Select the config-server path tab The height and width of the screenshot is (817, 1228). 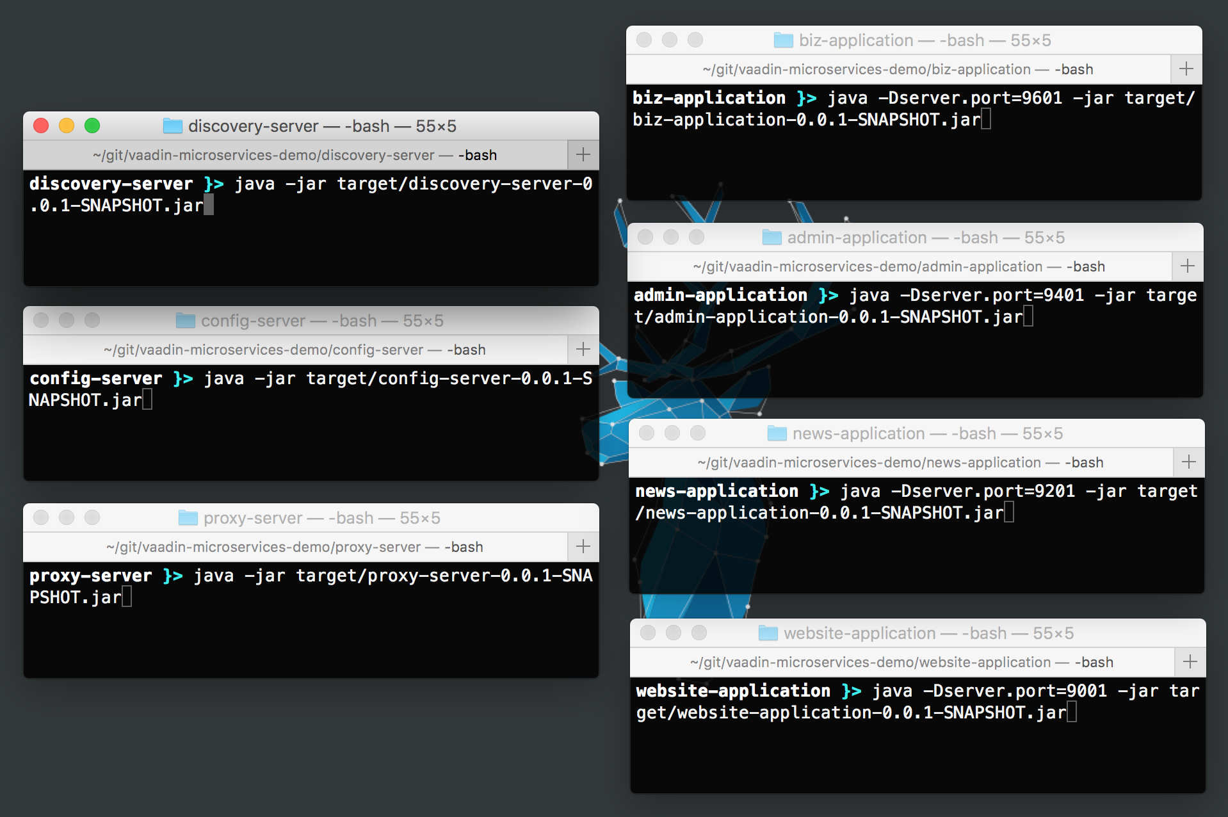(295, 350)
